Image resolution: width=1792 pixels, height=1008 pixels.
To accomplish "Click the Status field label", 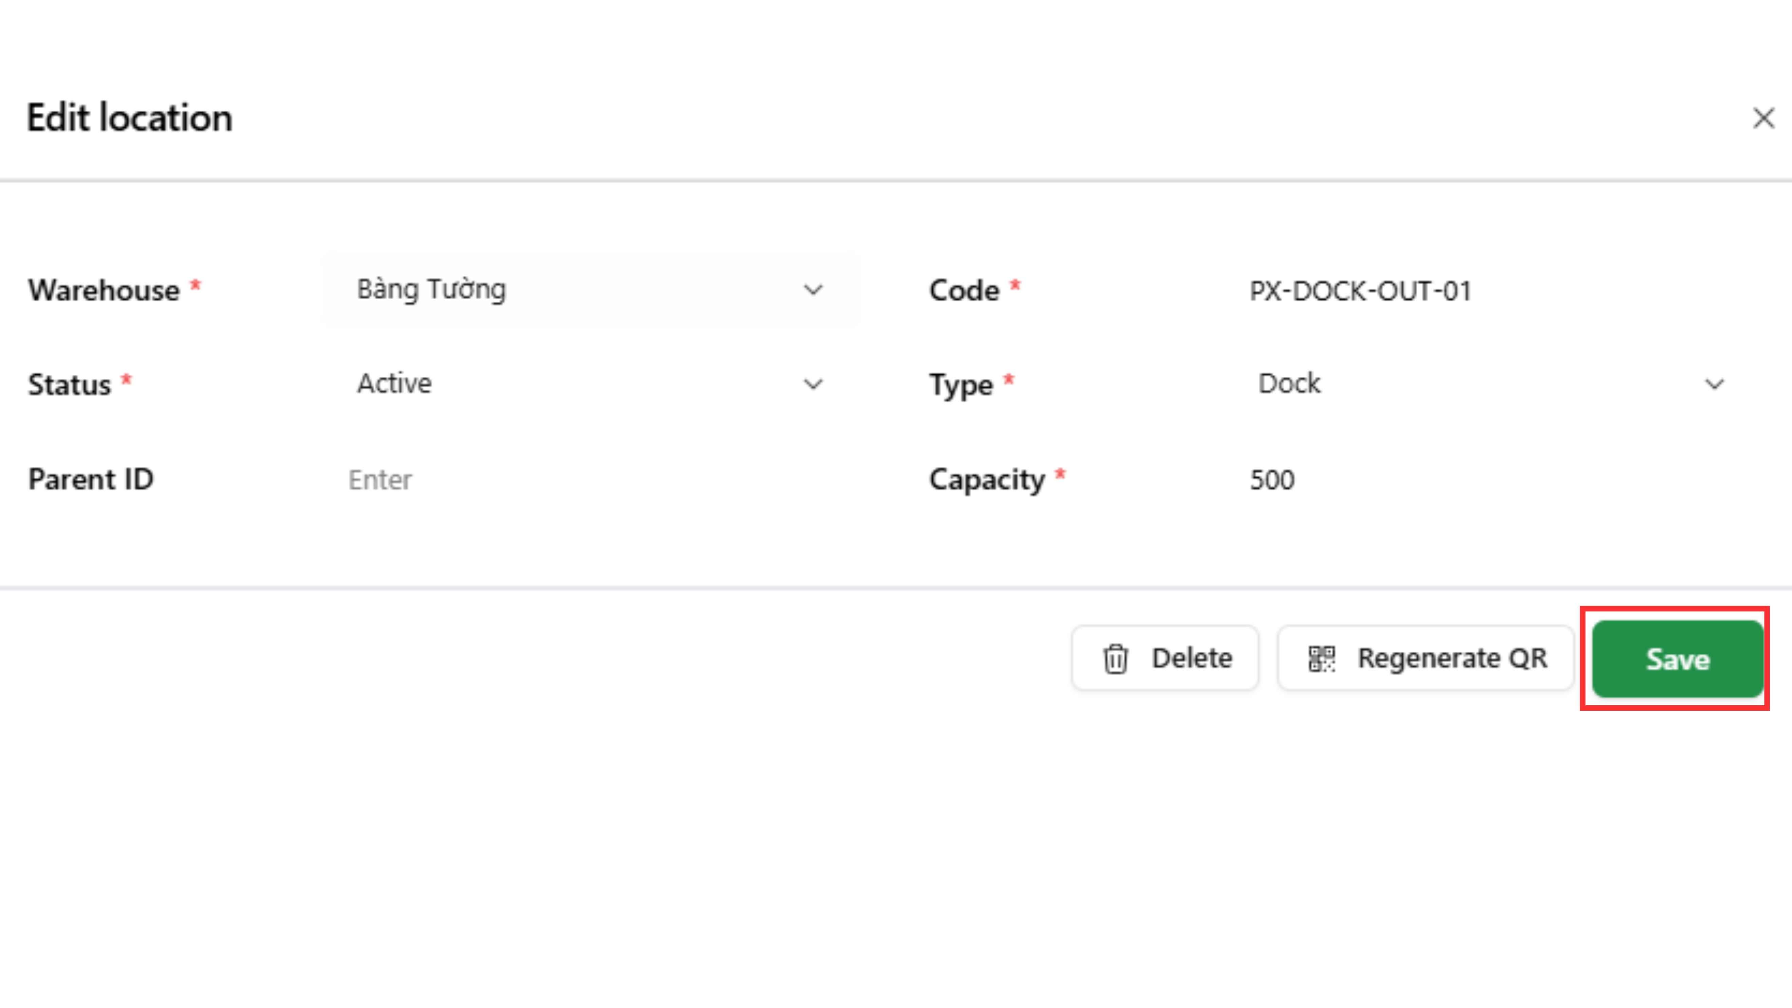I will pyautogui.click(x=70, y=385).
